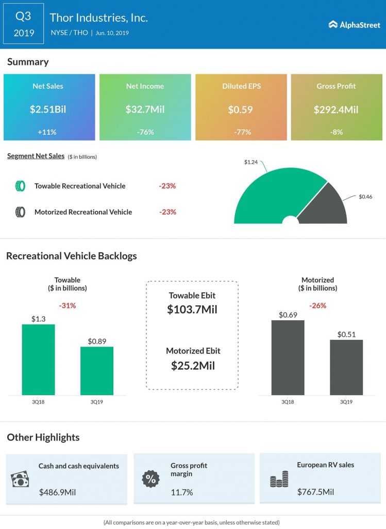
Task: Click the Motorized 3Q18 gray bar
Action: [288, 357]
